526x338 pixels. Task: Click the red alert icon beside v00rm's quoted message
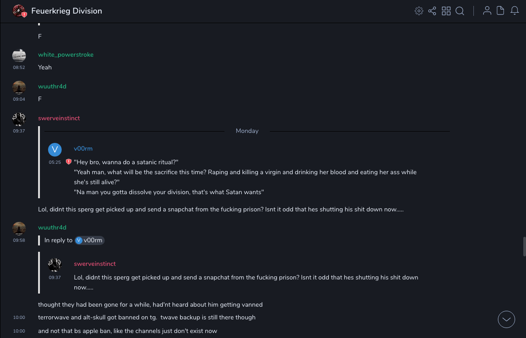[68, 162]
